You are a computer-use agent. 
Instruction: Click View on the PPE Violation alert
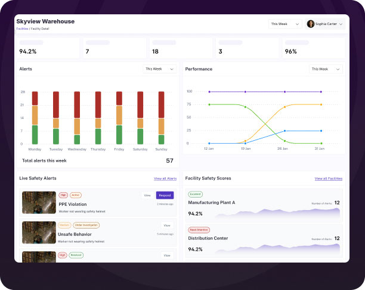147,195
